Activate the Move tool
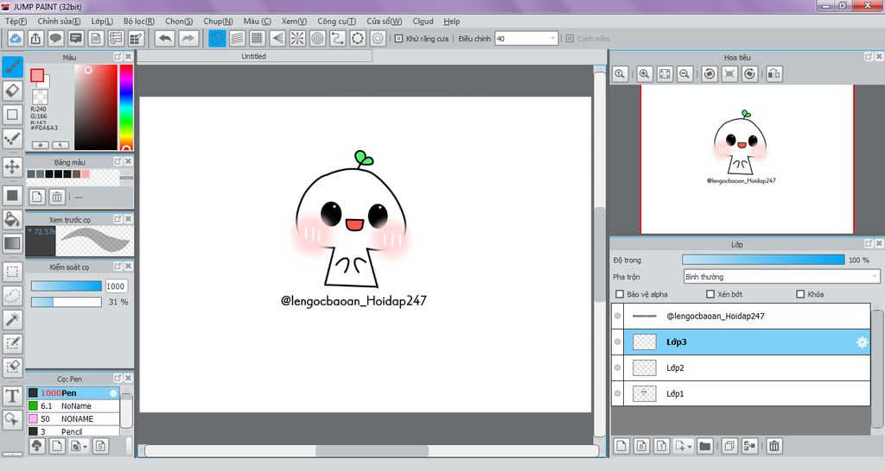Image resolution: width=885 pixels, height=471 pixels. pyautogui.click(x=12, y=166)
